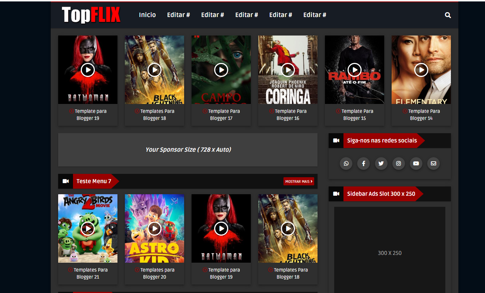Open the Templates para Blogger 20 link
Image resolution: width=485 pixels, height=293 pixels.
click(155, 273)
